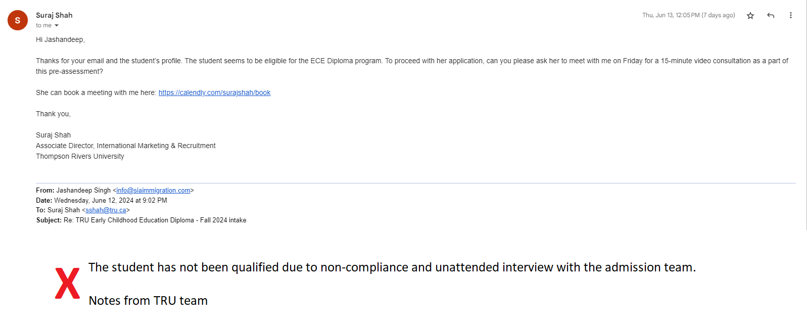Expand the 'to me' recipient details arrow
807x325 pixels.
[57, 26]
